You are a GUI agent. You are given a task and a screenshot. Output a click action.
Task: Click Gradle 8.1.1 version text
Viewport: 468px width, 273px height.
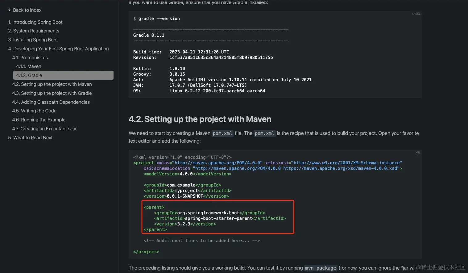149,35
